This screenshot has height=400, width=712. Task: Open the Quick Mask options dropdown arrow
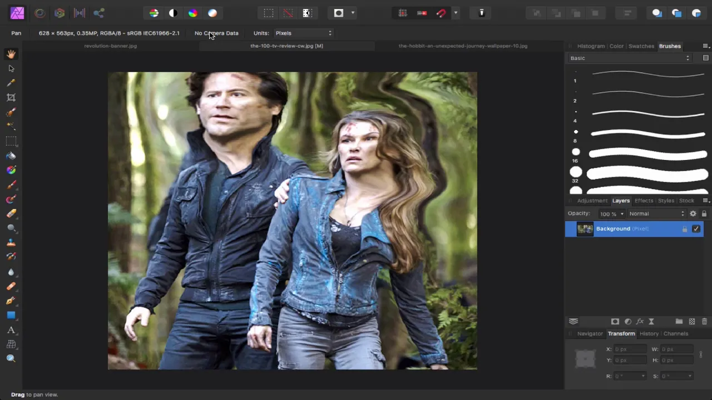[353, 13]
